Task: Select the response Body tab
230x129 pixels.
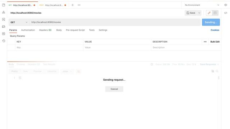Action: (11, 64)
